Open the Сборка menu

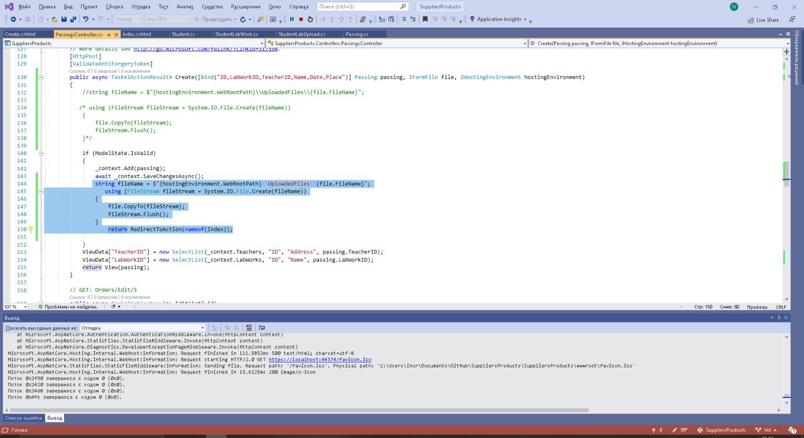pos(114,6)
